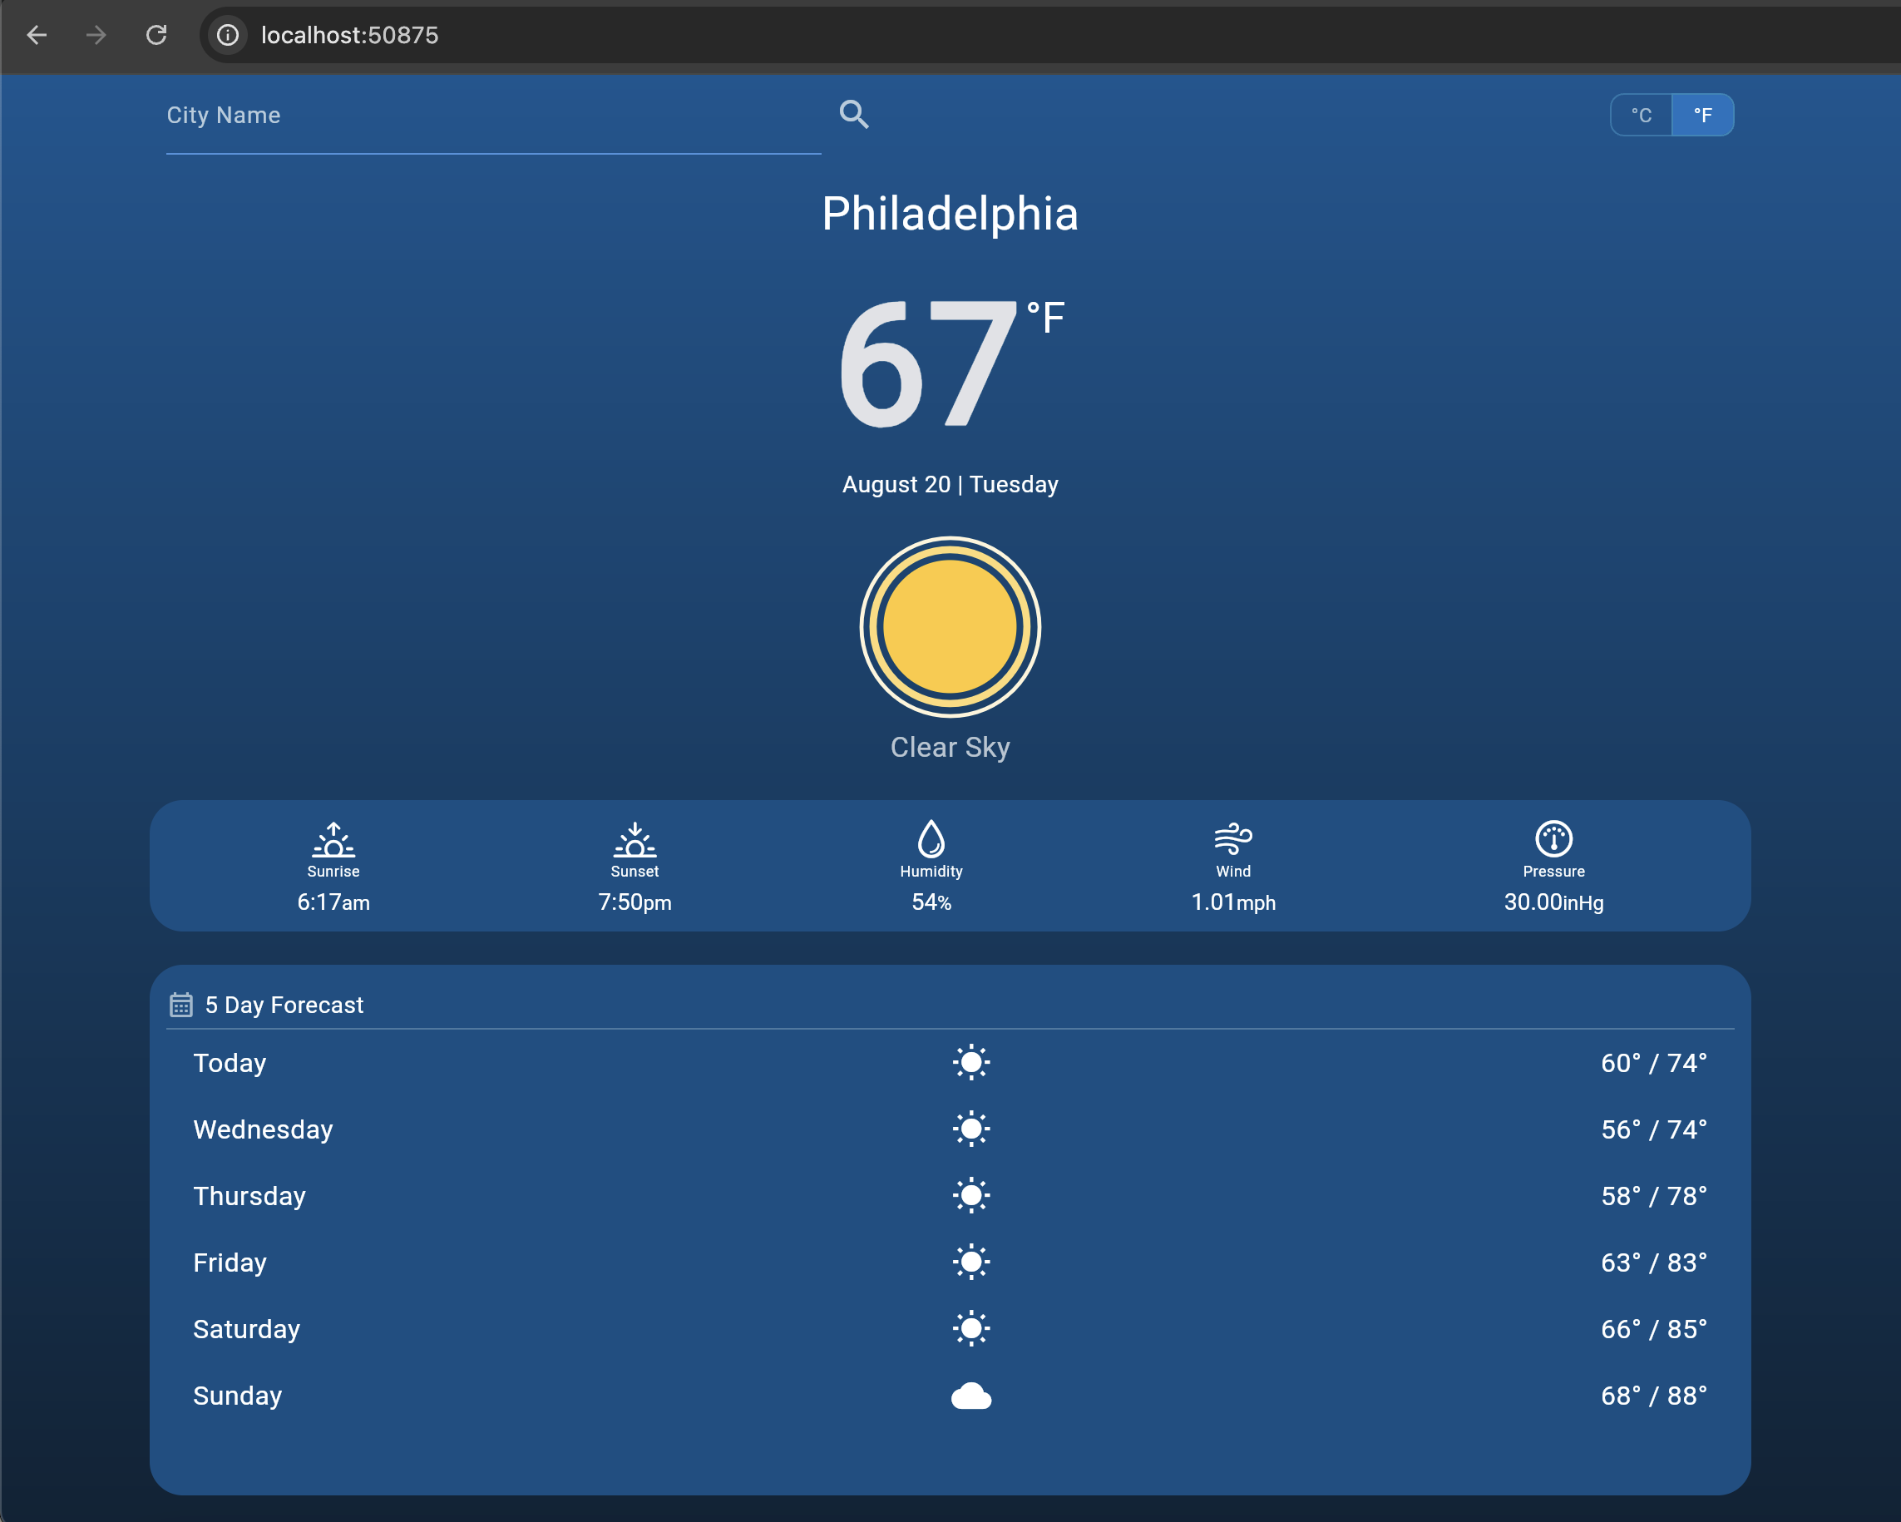The image size is (1901, 1522).
Task: Click the 5 Day Forecast calendar icon
Action: [180, 1005]
